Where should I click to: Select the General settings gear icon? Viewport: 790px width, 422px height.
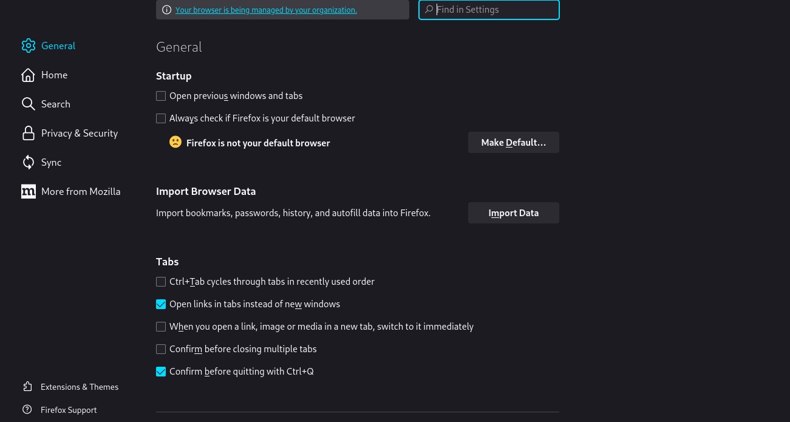28,46
